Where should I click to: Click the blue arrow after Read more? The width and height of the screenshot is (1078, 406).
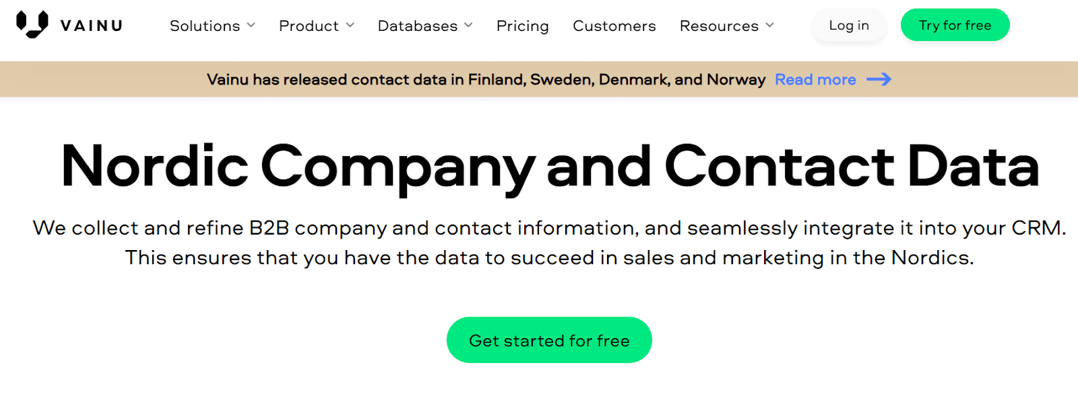coord(879,79)
